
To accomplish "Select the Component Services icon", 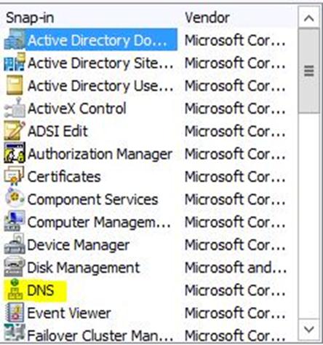I will (x=14, y=199).
